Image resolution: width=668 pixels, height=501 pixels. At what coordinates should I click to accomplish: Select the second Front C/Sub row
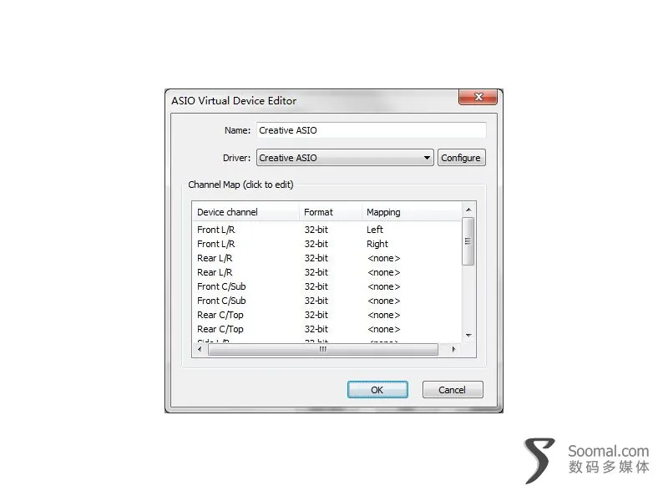click(x=326, y=301)
